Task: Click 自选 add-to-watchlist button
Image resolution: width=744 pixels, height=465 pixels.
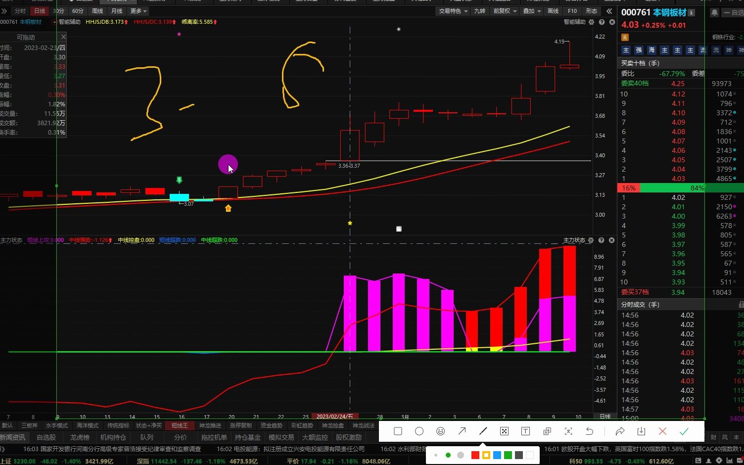Action: [734, 12]
